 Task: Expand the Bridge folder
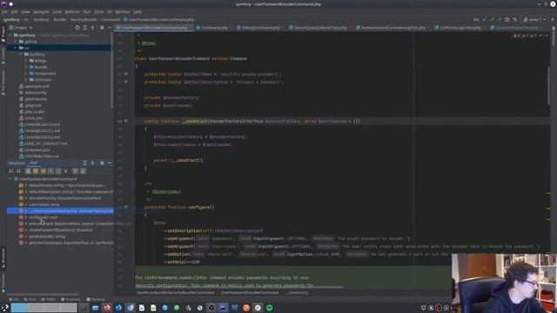tap(25, 61)
